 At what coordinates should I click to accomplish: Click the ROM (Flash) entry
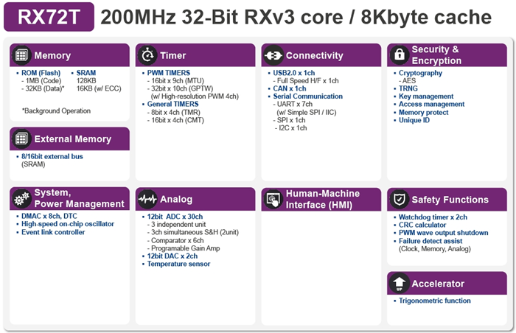point(41,73)
